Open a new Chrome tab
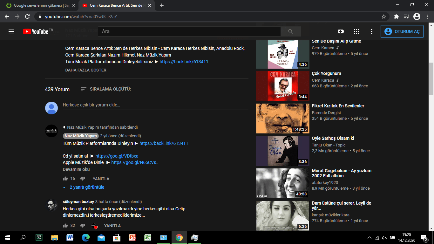 (x=162, y=5)
